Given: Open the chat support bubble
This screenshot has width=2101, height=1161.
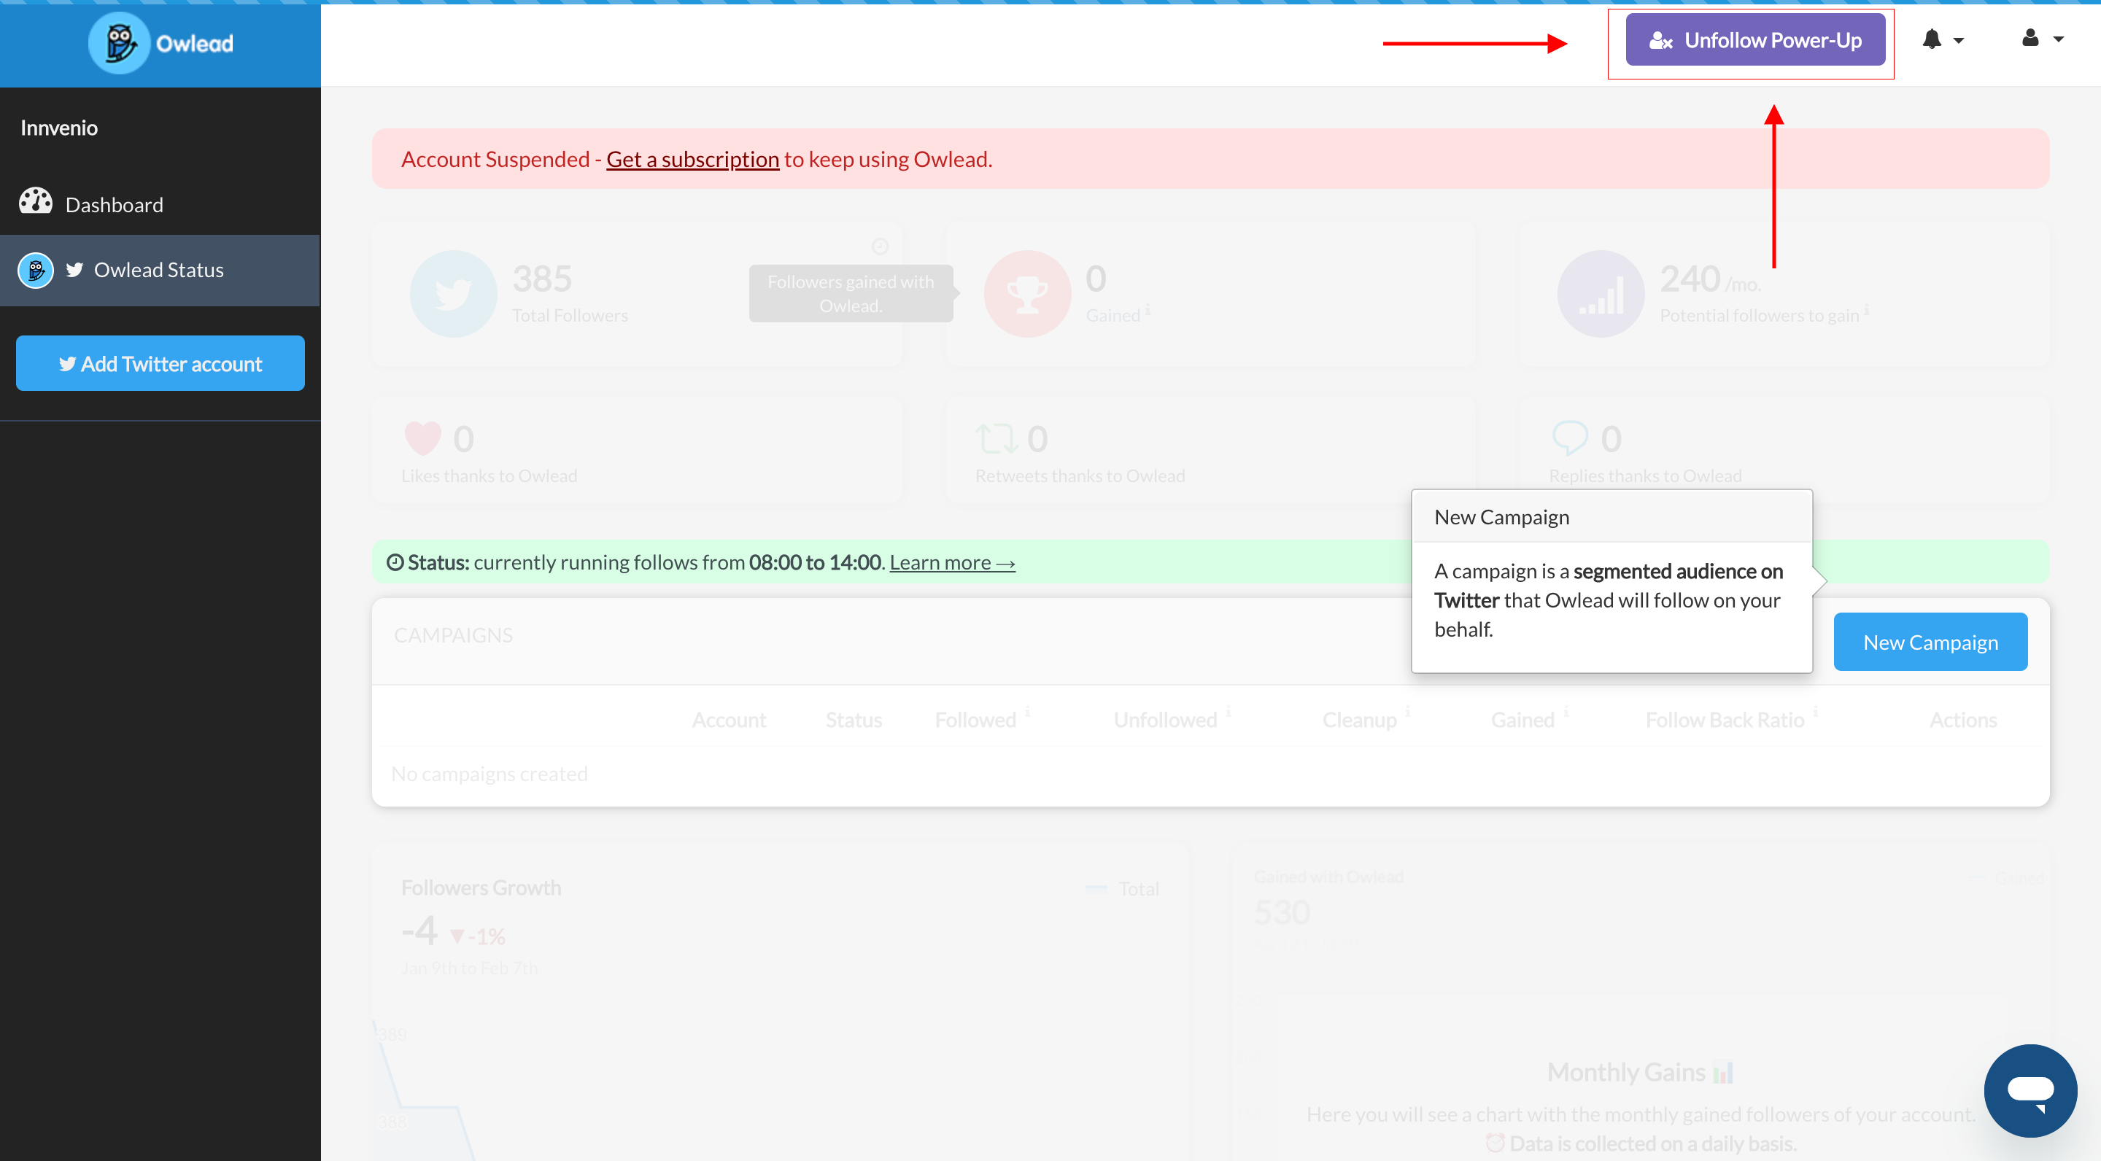Looking at the screenshot, I should [x=2030, y=1090].
